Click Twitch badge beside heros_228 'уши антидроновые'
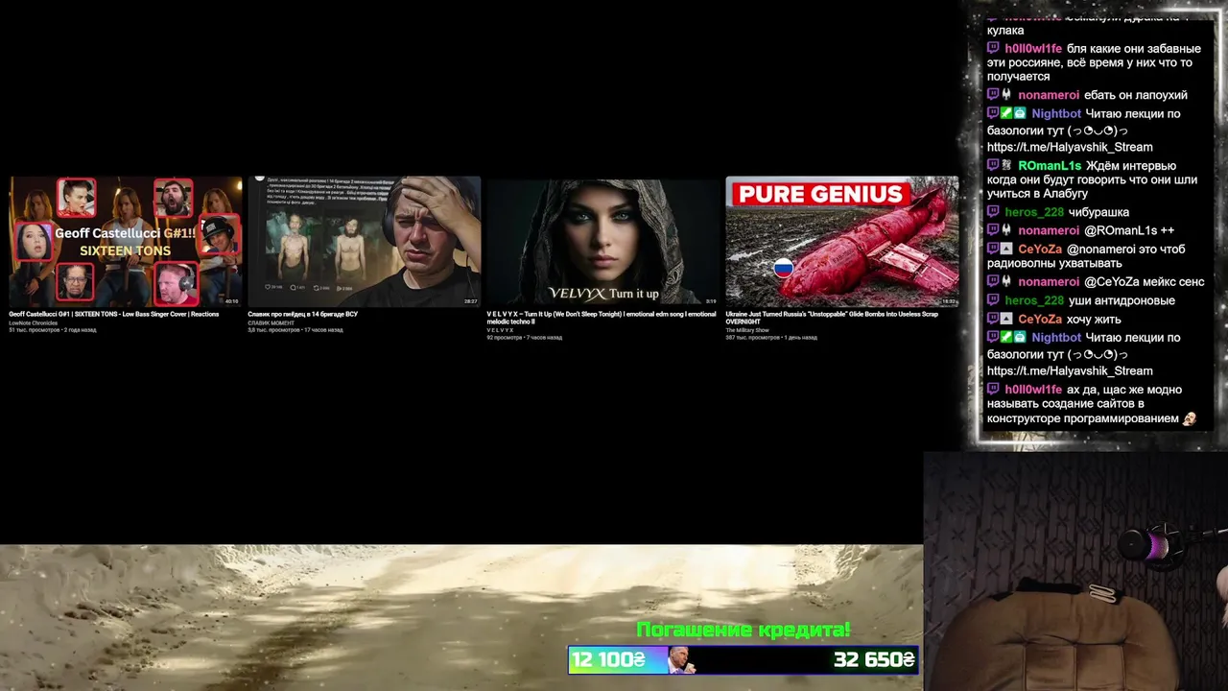 coord(993,300)
